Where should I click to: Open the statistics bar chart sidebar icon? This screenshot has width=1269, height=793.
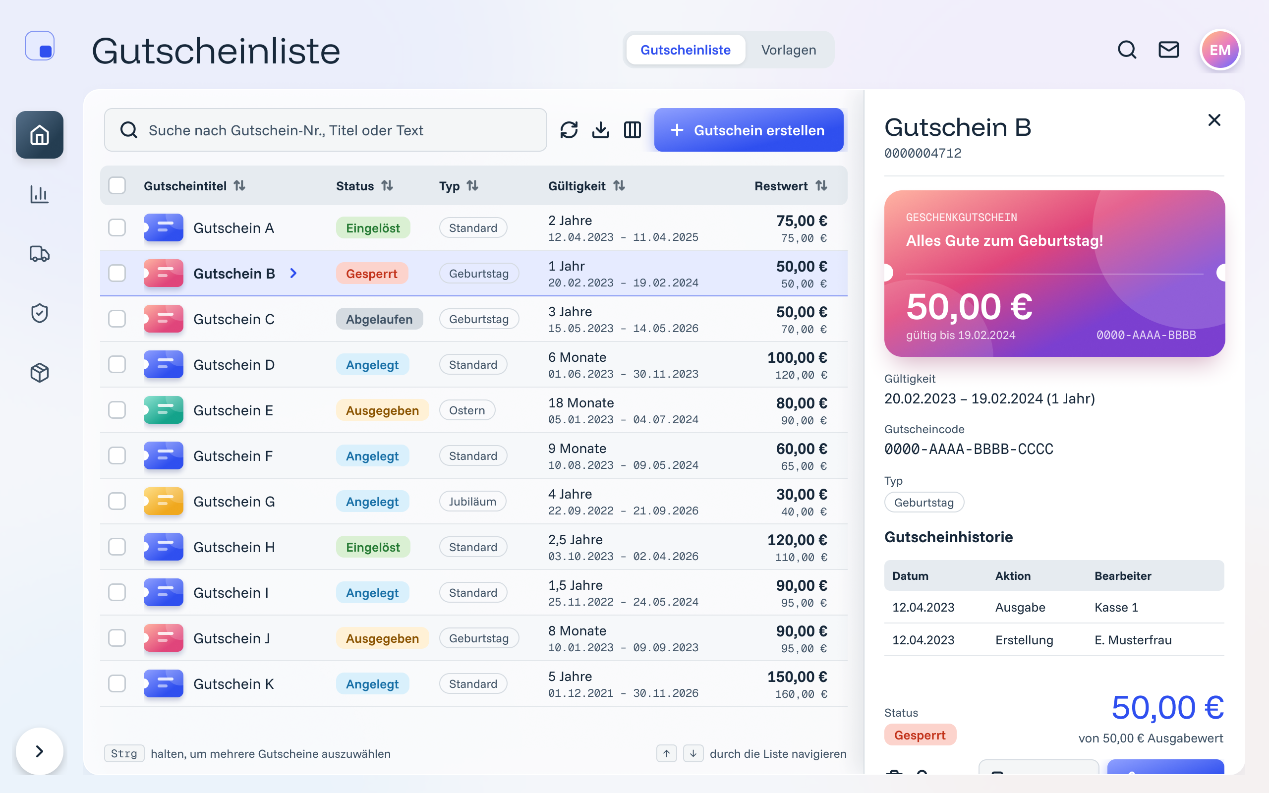click(x=39, y=194)
